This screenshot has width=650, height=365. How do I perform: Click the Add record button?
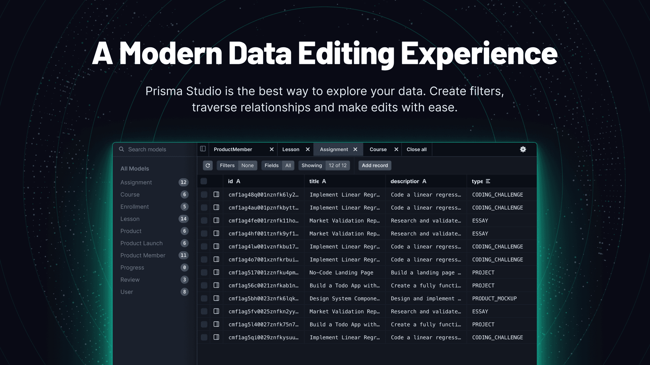pos(375,165)
